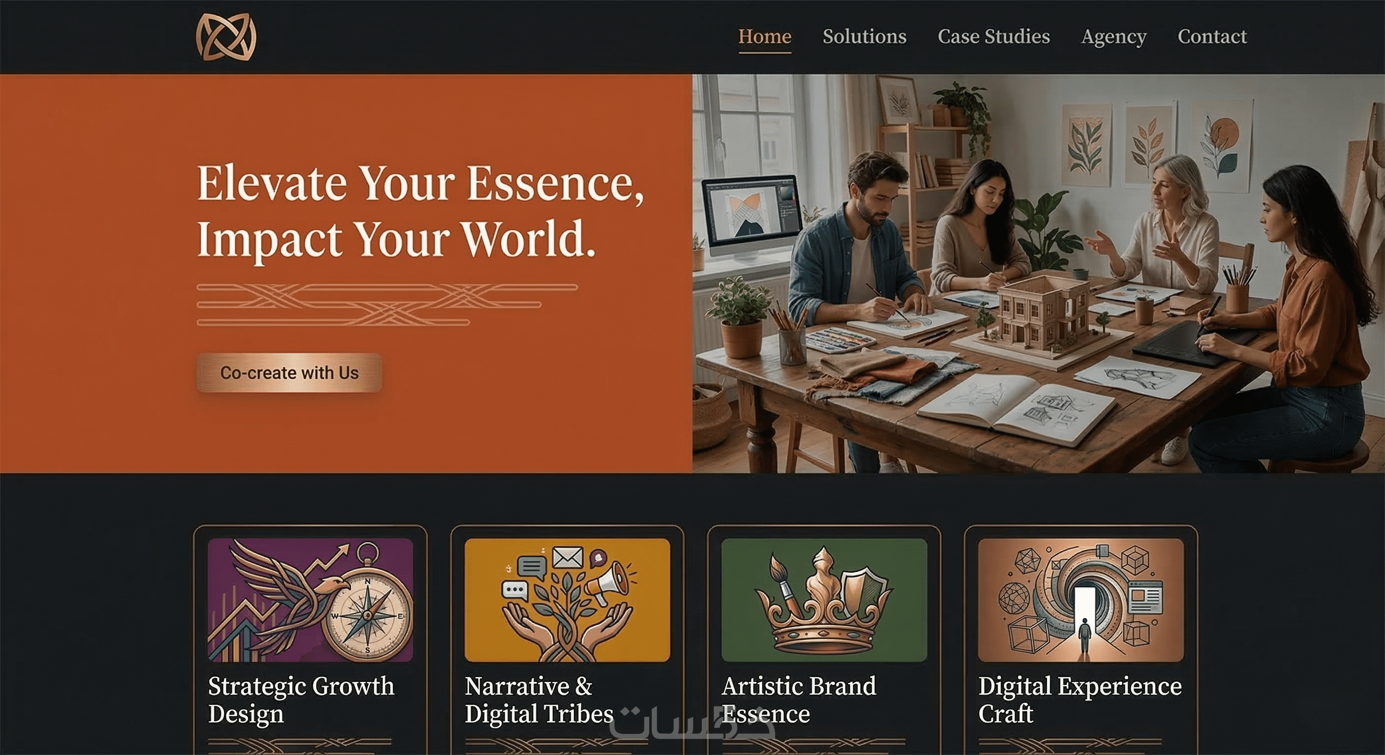The width and height of the screenshot is (1385, 755).
Task: Open Digital Experience Craft card title
Action: (1080, 699)
